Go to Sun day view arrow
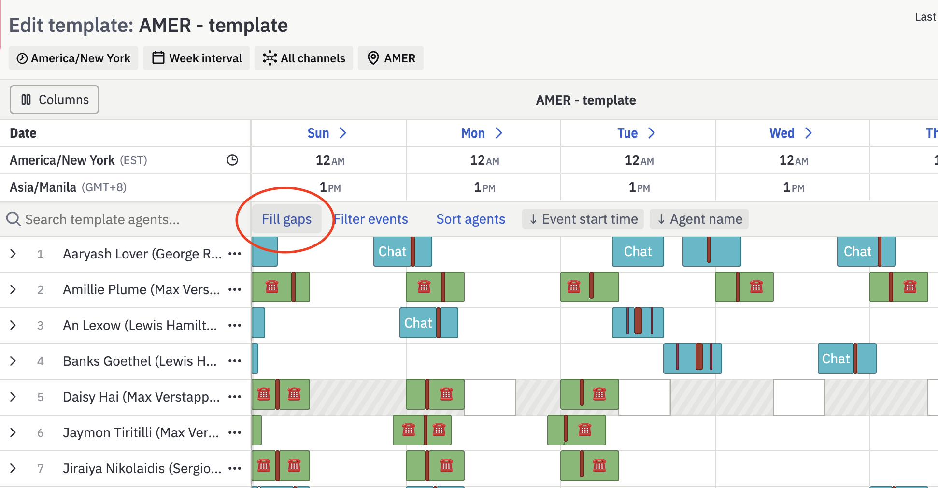Viewport: 938px width, 488px height. click(343, 133)
